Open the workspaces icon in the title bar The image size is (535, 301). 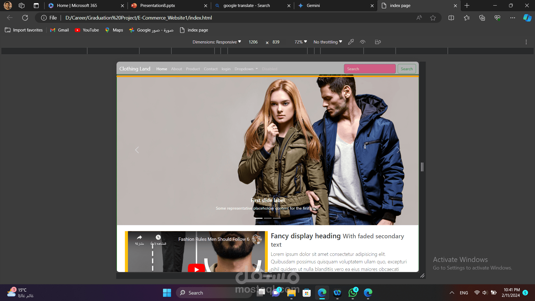pos(22,6)
